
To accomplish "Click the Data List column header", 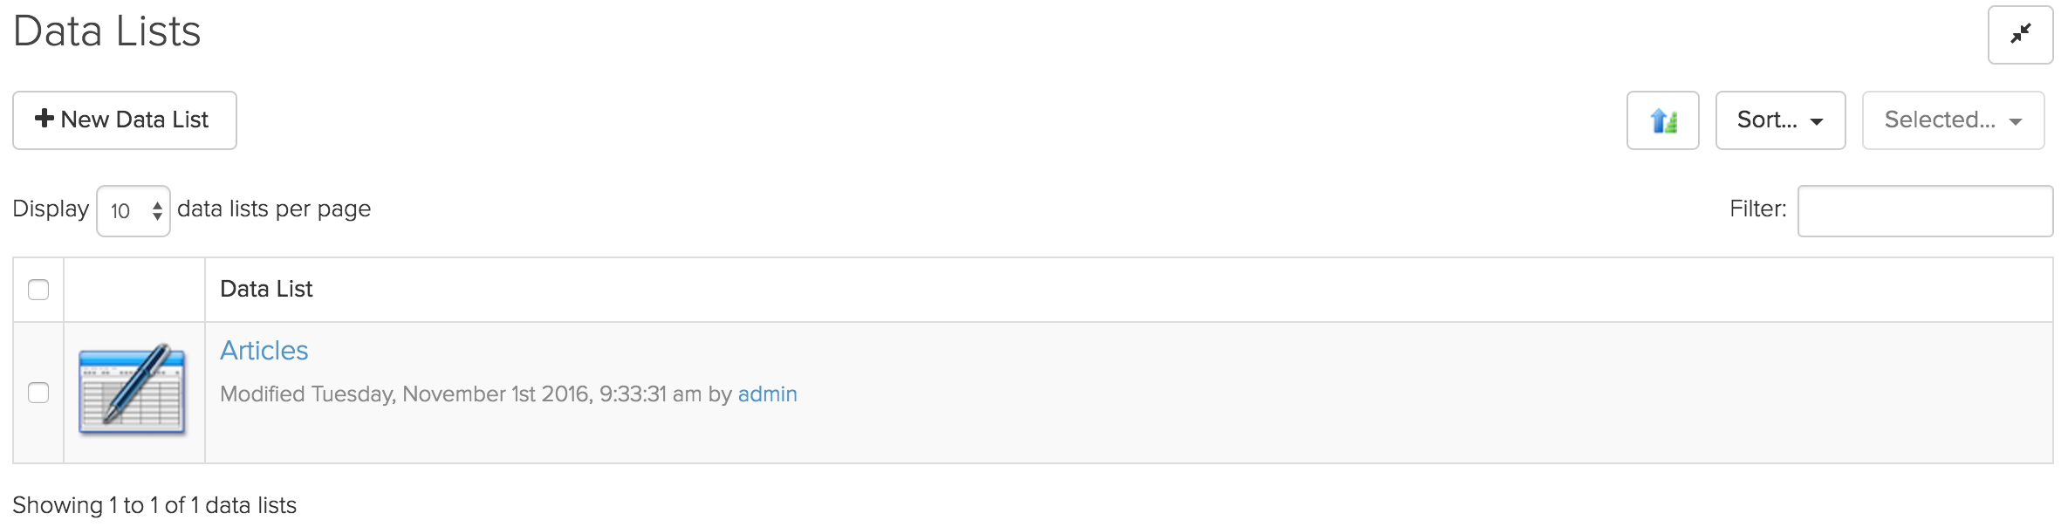I will [x=266, y=289].
